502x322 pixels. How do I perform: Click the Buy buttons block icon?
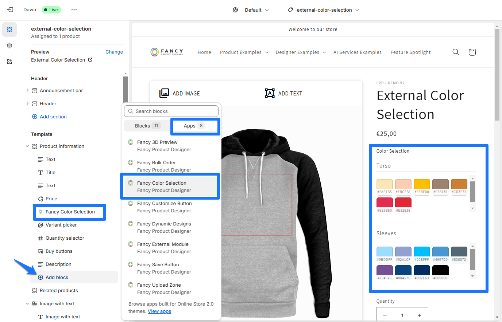pyautogui.click(x=40, y=251)
